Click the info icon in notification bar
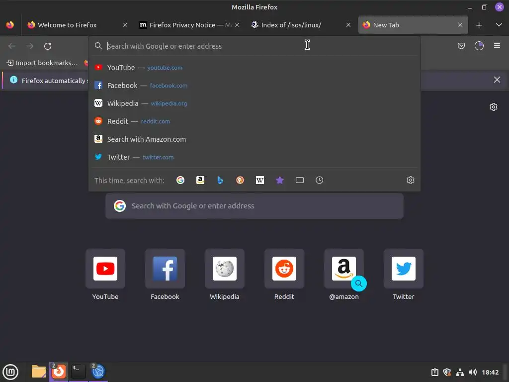 click(13, 80)
